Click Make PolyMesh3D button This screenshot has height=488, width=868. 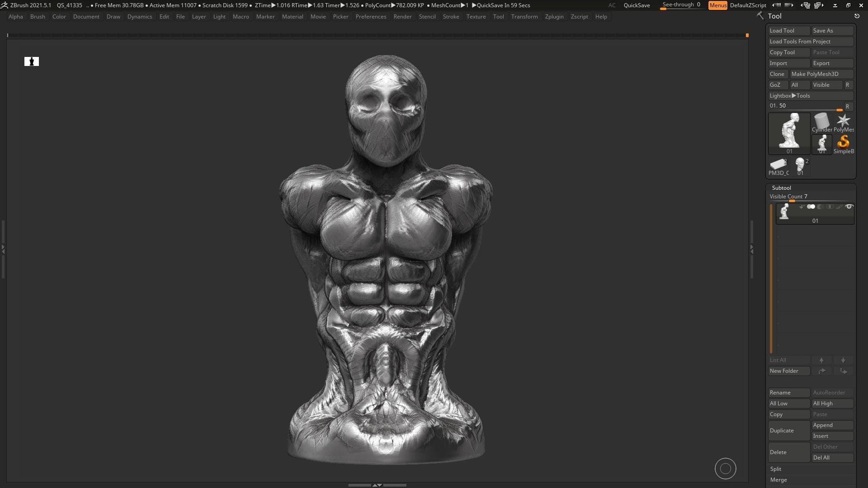click(x=821, y=74)
